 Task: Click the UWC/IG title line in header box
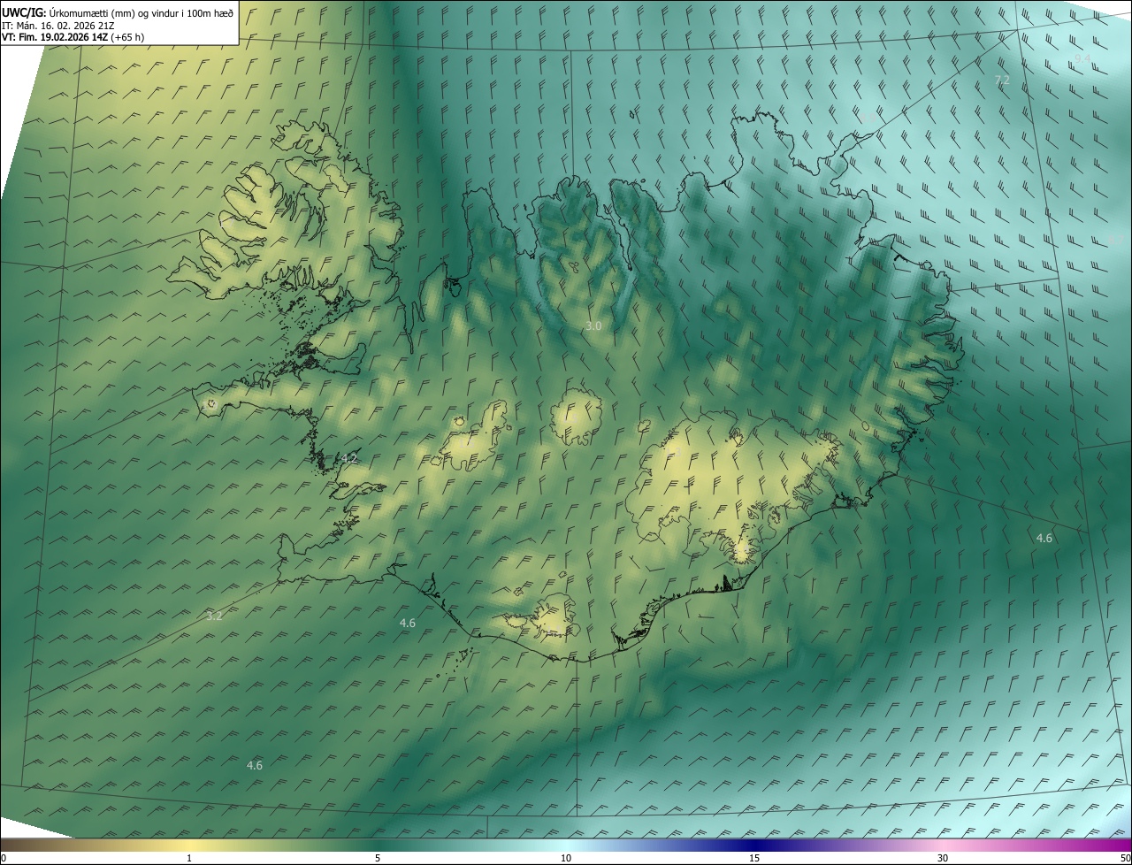(118, 11)
